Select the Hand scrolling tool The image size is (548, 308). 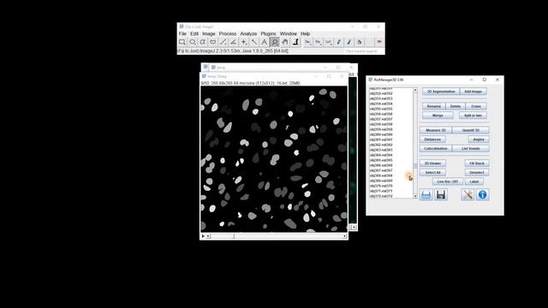[285, 42]
